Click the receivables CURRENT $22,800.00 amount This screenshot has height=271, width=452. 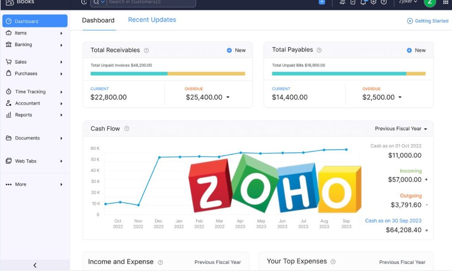click(109, 97)
